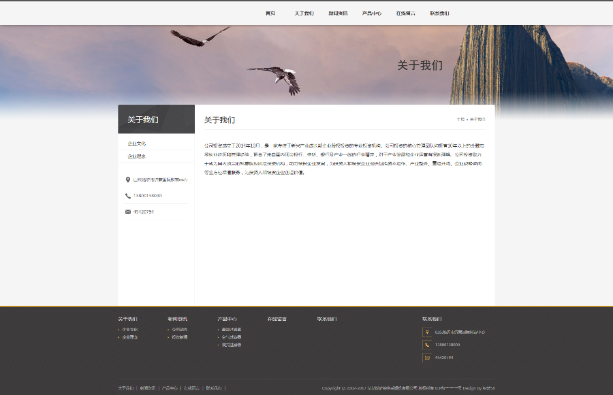This screenshot has width=613, height=395.
Task: Click 新闻资讯 in the bottom footer bar
Action: click(148, 388)
